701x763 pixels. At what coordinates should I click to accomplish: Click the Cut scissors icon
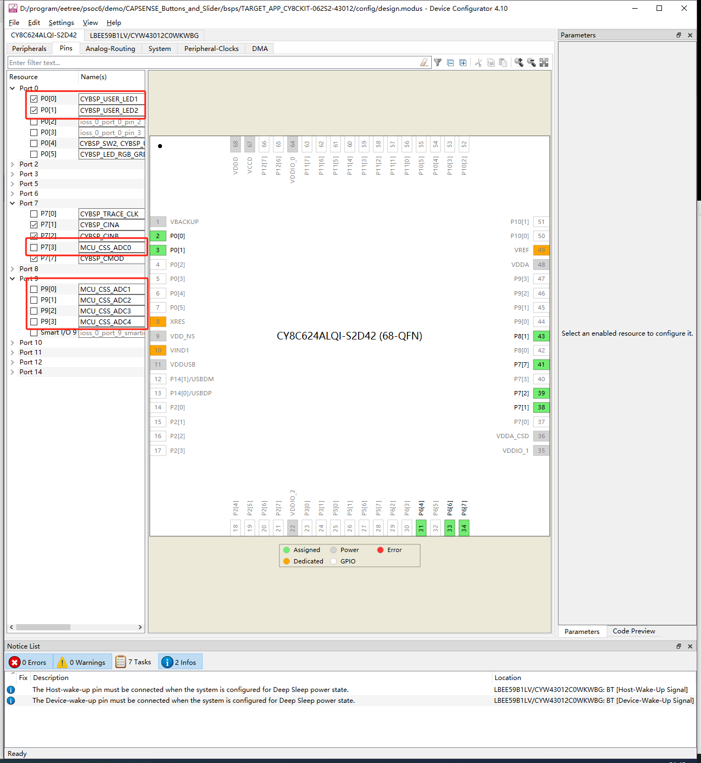478,62
